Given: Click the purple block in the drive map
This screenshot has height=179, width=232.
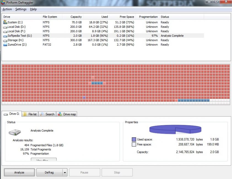Looking at the screenshot, I should tap(84, 97).
